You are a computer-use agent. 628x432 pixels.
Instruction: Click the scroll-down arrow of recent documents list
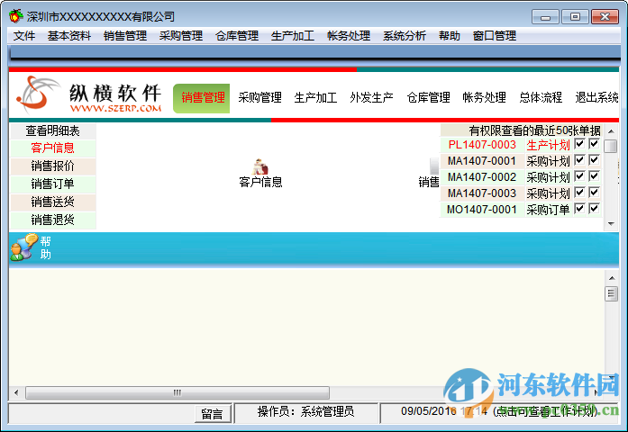[611, 223]
